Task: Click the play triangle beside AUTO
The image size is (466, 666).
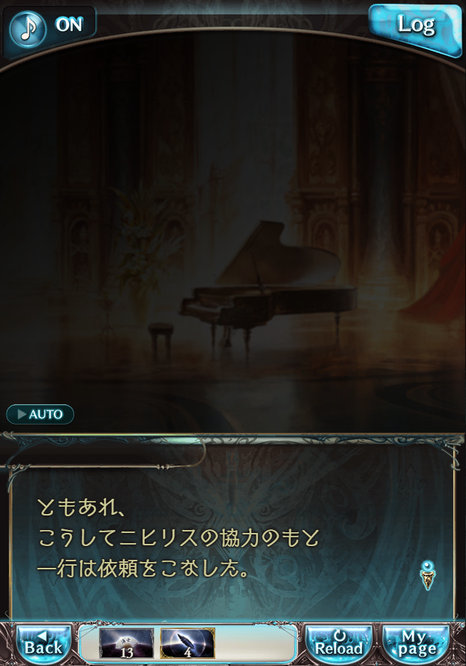Action: tap(22, 414)
